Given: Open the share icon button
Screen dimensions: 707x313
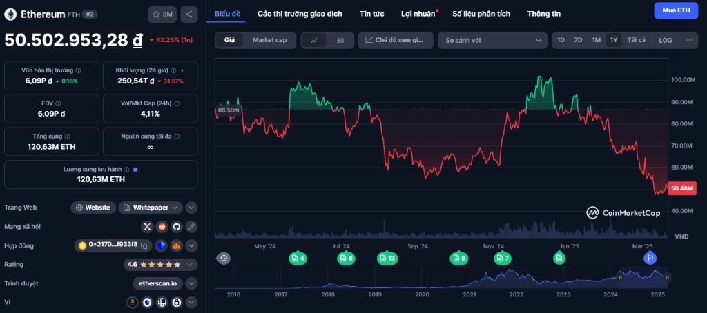Looking at the screenshot, I should pos(189,14).
